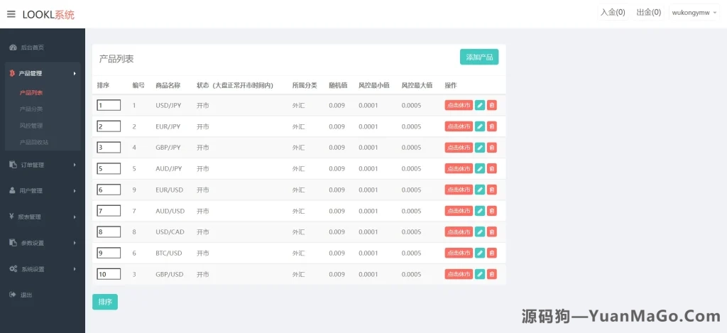Viewport: 727px width, 333px height.
Task: Click the dashboard icon beside 后台首页
Action: pos(13,48)
